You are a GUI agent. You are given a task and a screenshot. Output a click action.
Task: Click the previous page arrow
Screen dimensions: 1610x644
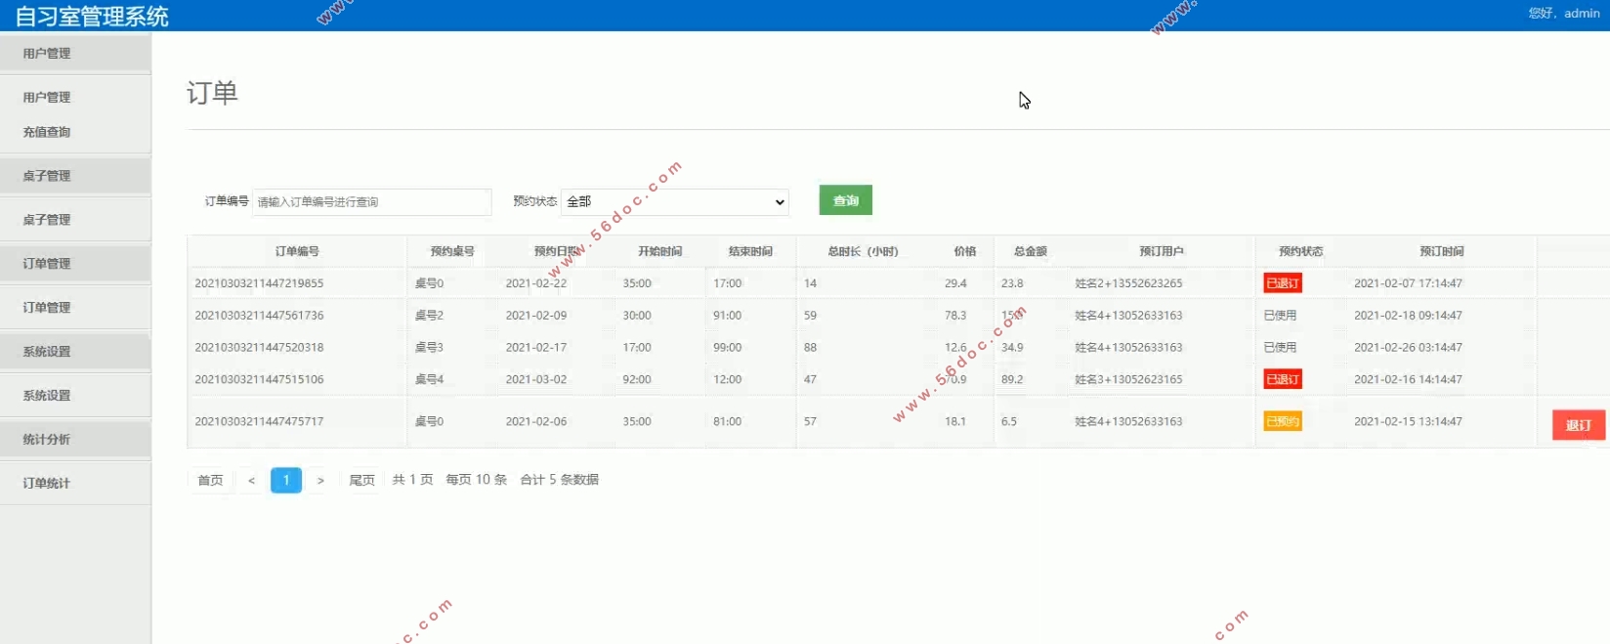pos(251,480)
